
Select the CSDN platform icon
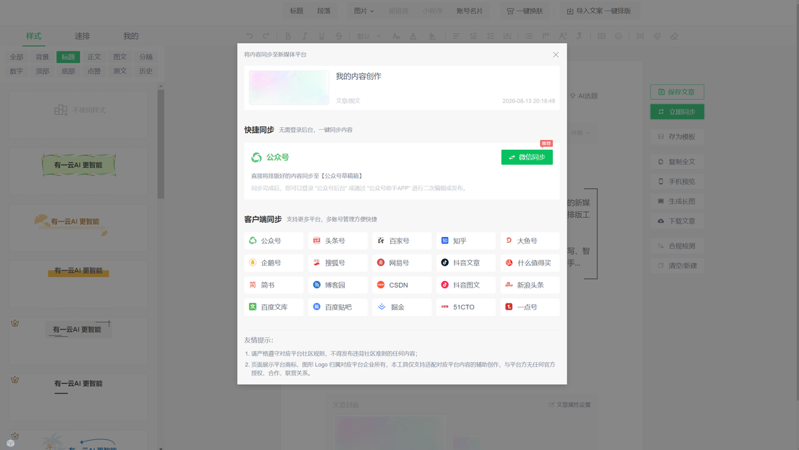point(381,285)
